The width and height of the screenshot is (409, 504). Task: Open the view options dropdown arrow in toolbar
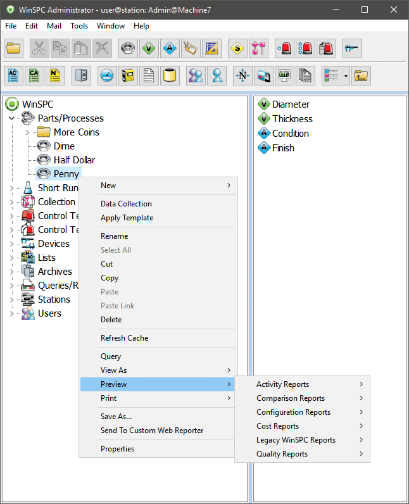click(346, 76)
